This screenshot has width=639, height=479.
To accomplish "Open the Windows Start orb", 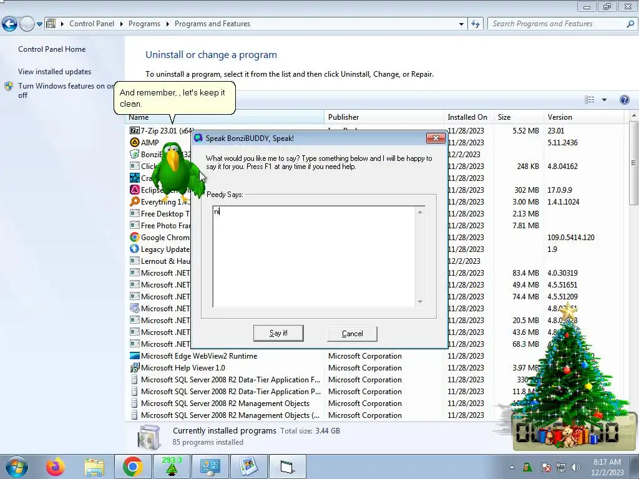I will [17, 467].
